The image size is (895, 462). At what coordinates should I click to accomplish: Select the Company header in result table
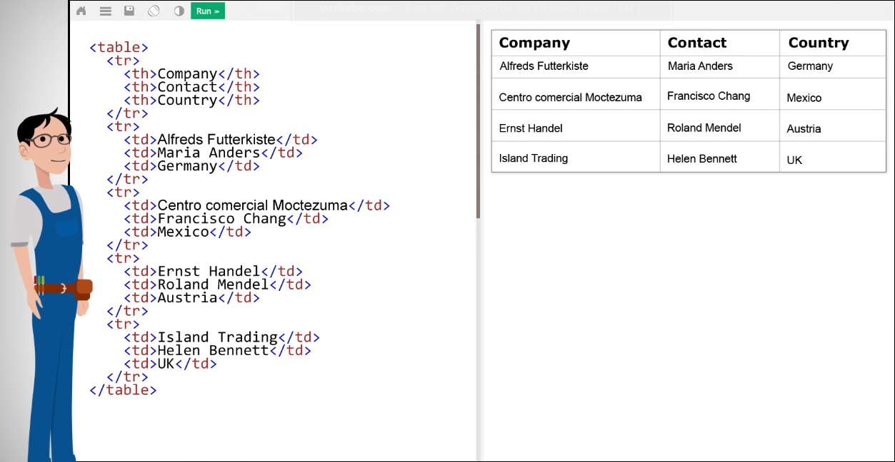click(534, 43)
